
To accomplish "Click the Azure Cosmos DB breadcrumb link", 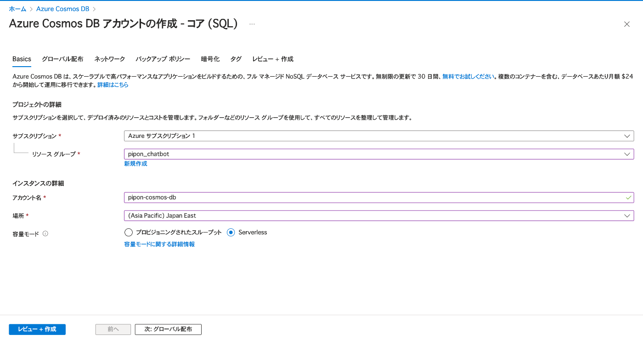I will click(63, 9).
